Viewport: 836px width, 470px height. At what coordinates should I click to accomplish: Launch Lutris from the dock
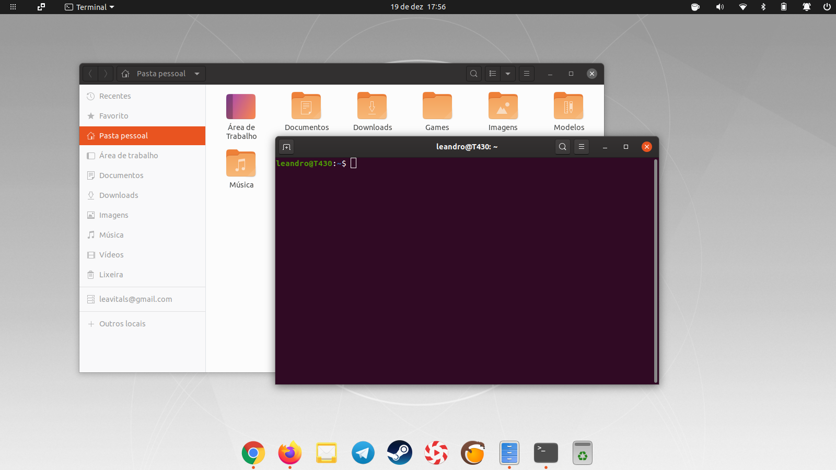coord(473,453)
